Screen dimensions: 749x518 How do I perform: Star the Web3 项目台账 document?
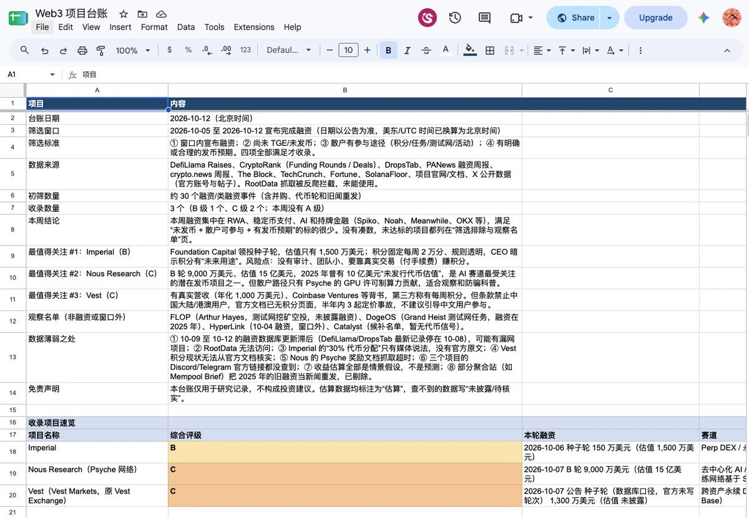(x=124, y=14)
